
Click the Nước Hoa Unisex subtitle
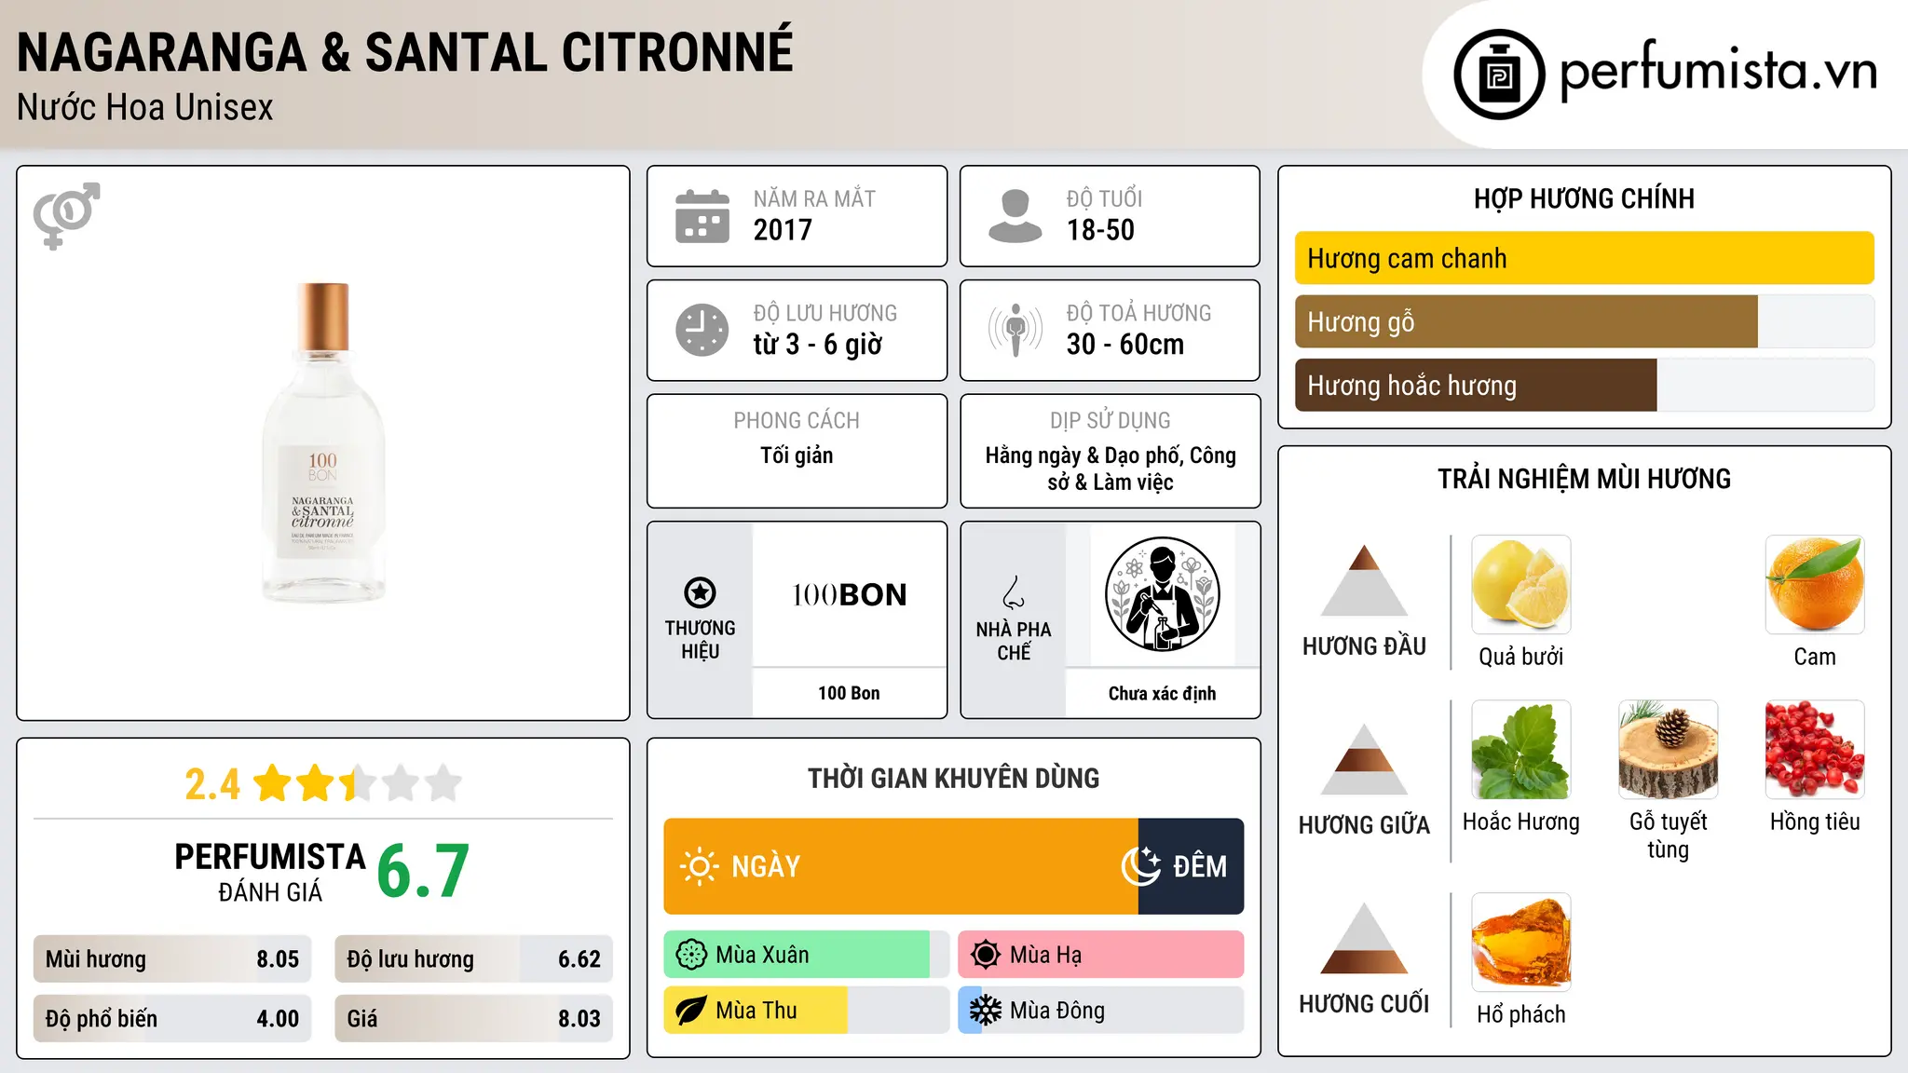coord(144,108)
